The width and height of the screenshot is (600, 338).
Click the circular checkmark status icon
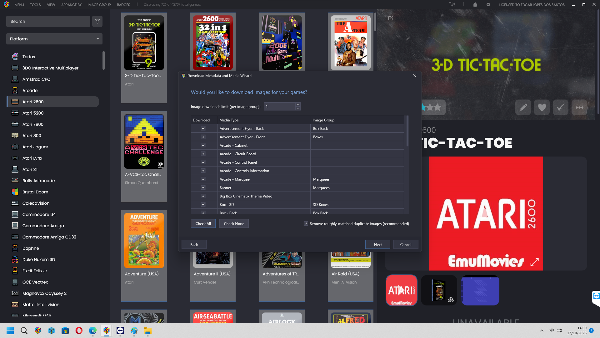(x=488, y=5)
